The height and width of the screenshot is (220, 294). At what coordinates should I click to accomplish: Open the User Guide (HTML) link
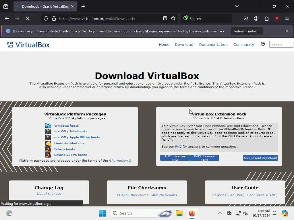pyautogui.click(x=262, y=195)
